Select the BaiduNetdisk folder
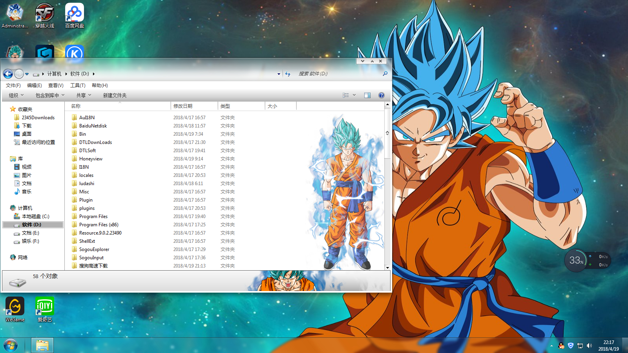This screenshot has width=628, height=353. pyautogui.click(x=93, y=126)
